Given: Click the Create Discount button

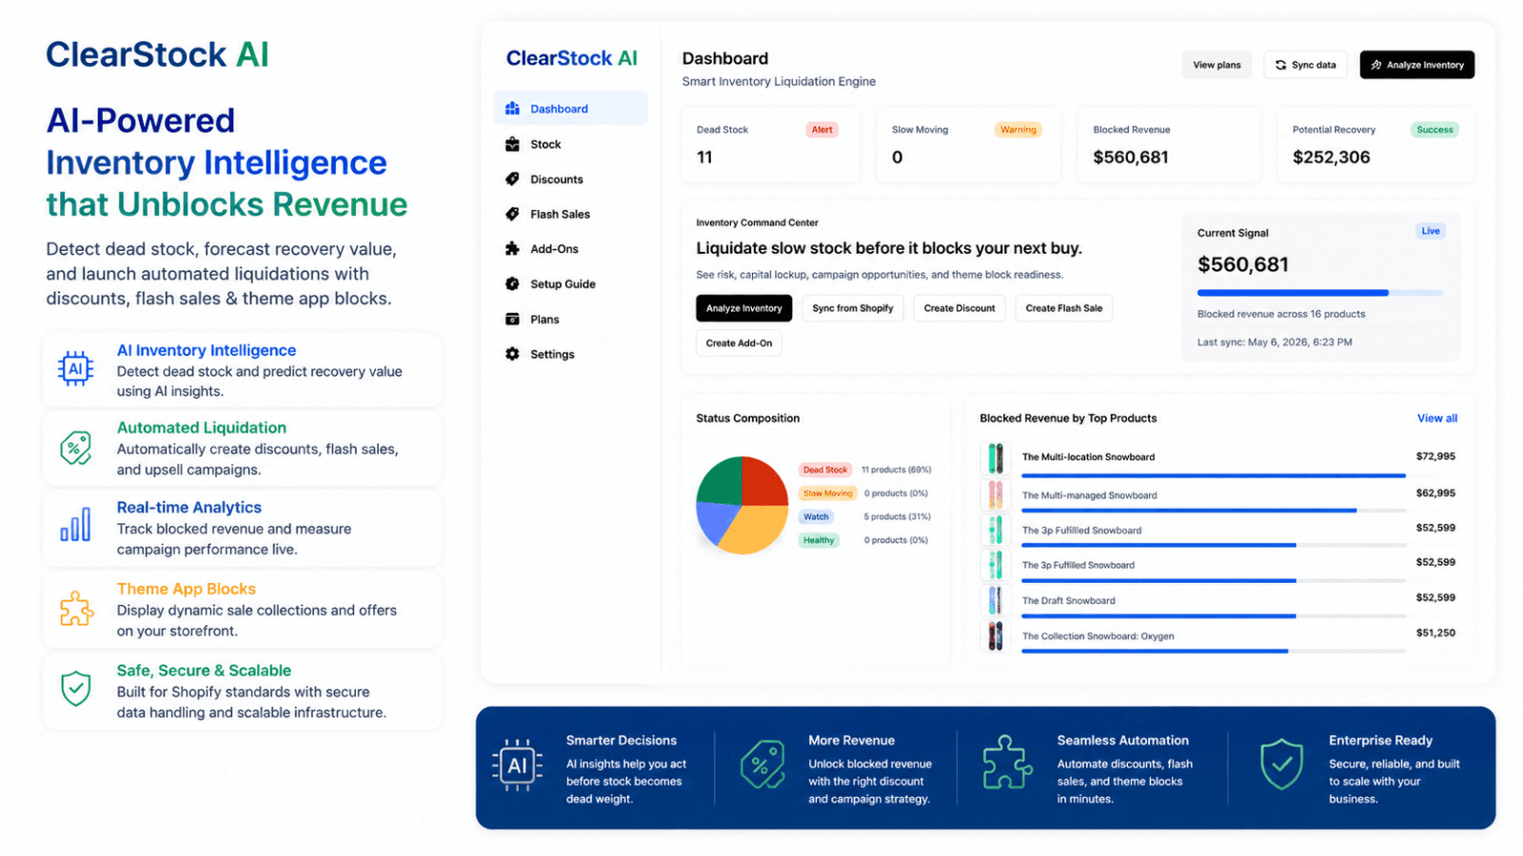Looking at the screenshot, I should [959, 308].
